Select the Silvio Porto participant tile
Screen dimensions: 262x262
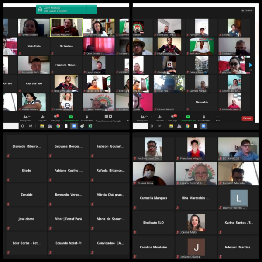(x=34, y=46)
